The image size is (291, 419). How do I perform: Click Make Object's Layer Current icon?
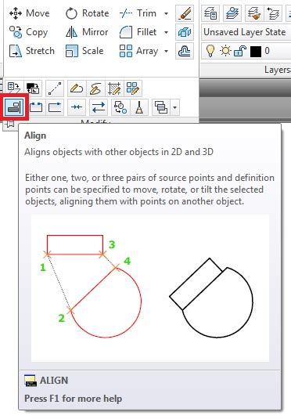click(232, 13)
